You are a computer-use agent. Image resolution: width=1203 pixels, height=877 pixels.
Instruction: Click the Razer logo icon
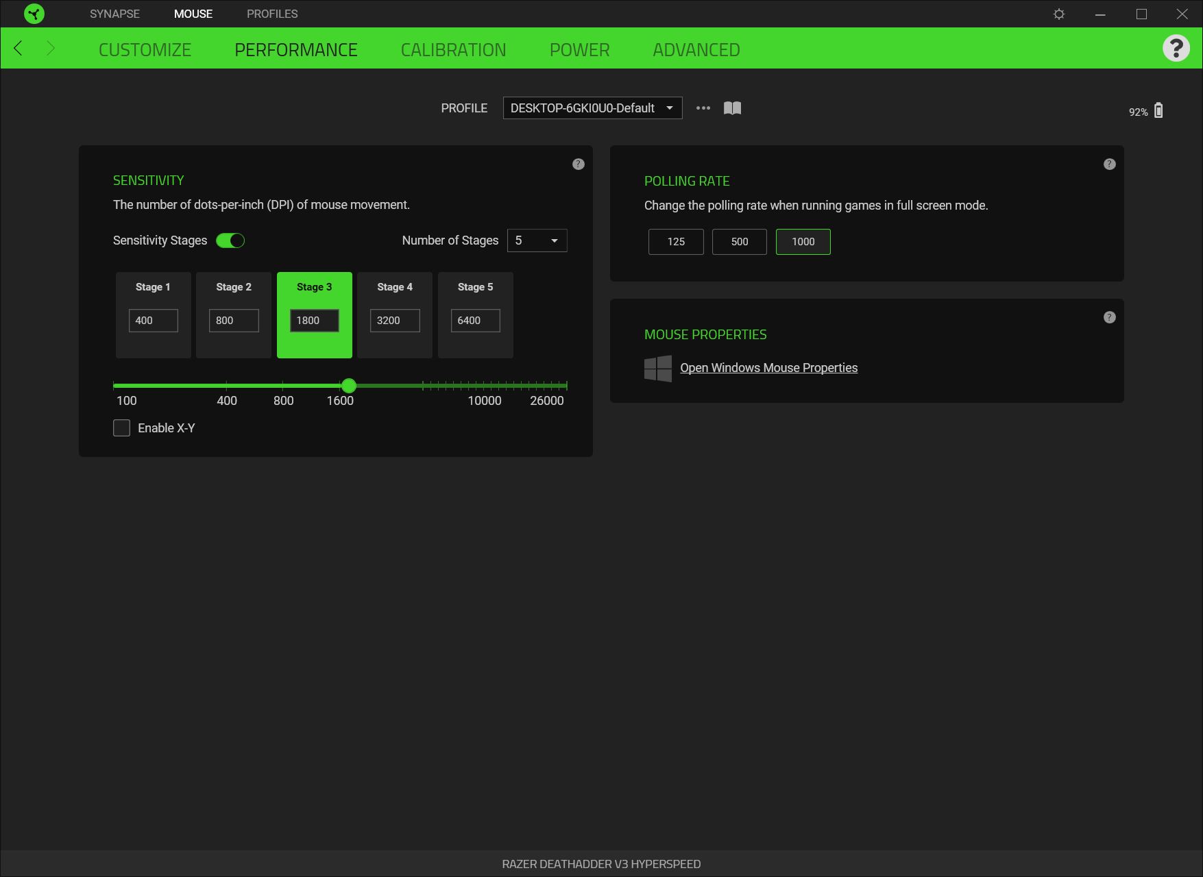click(34, 14)
